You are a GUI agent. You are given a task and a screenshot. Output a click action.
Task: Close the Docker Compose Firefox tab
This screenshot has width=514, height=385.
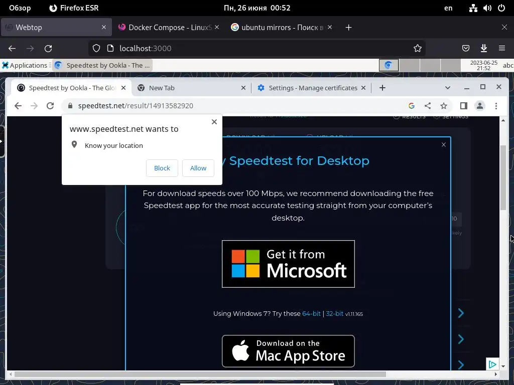pyautogui.click(x=217, y=28)
